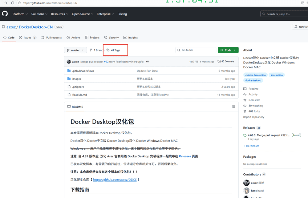Open the Insights tab

[x=131, y=38]
